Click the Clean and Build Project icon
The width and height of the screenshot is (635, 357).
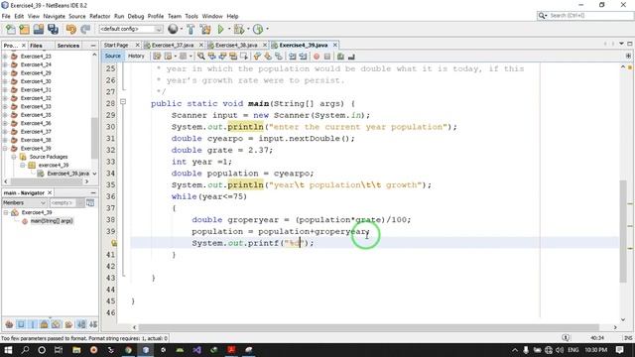[205, 29]
